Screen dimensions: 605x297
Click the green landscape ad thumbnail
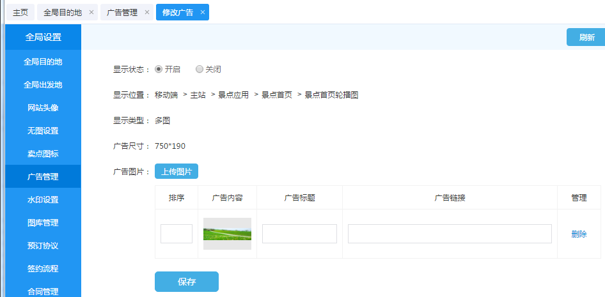pyautogui.click(x=227, y=234)
